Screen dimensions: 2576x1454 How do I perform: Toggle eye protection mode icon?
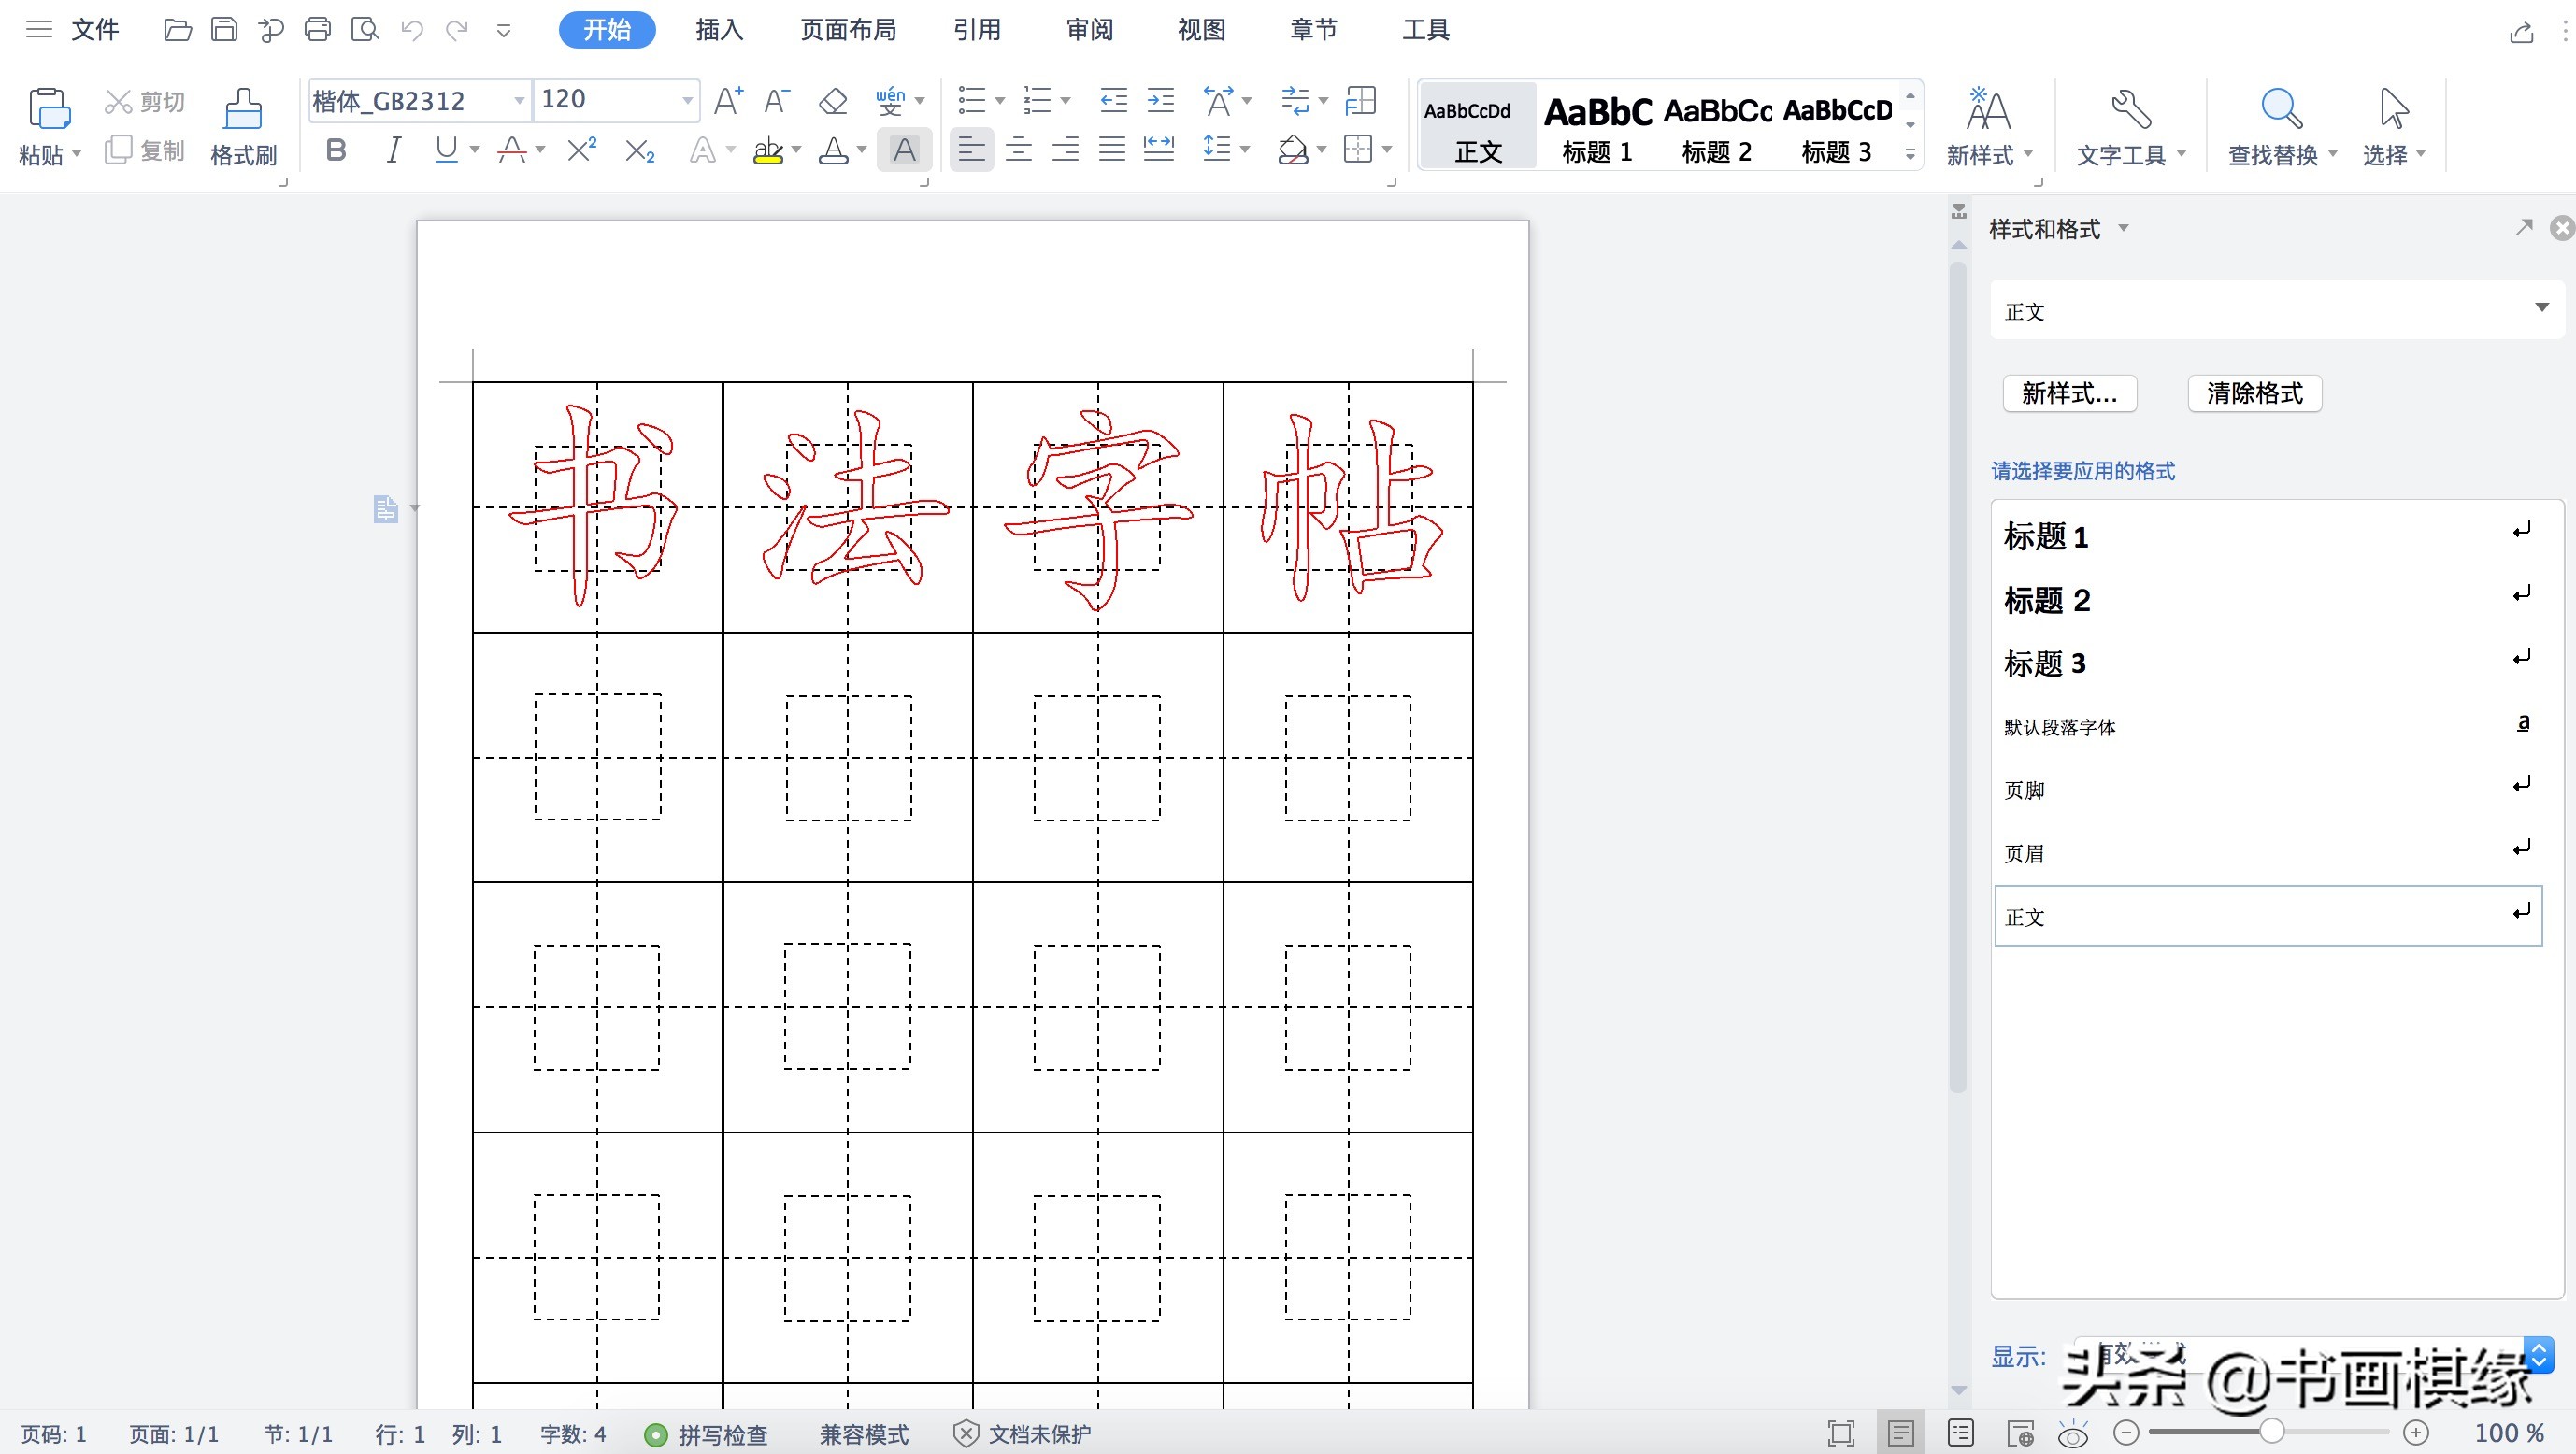[2073, 1433]
